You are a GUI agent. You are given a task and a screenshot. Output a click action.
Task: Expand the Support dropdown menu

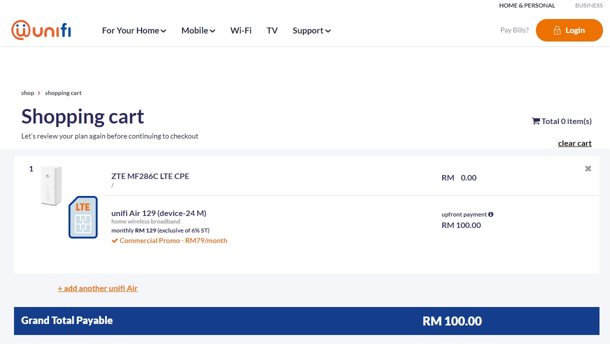(311, 30)
